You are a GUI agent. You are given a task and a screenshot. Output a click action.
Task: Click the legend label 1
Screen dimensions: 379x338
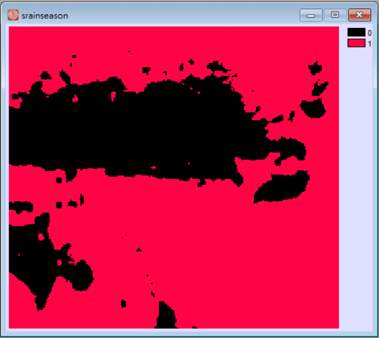click(370, 44)
